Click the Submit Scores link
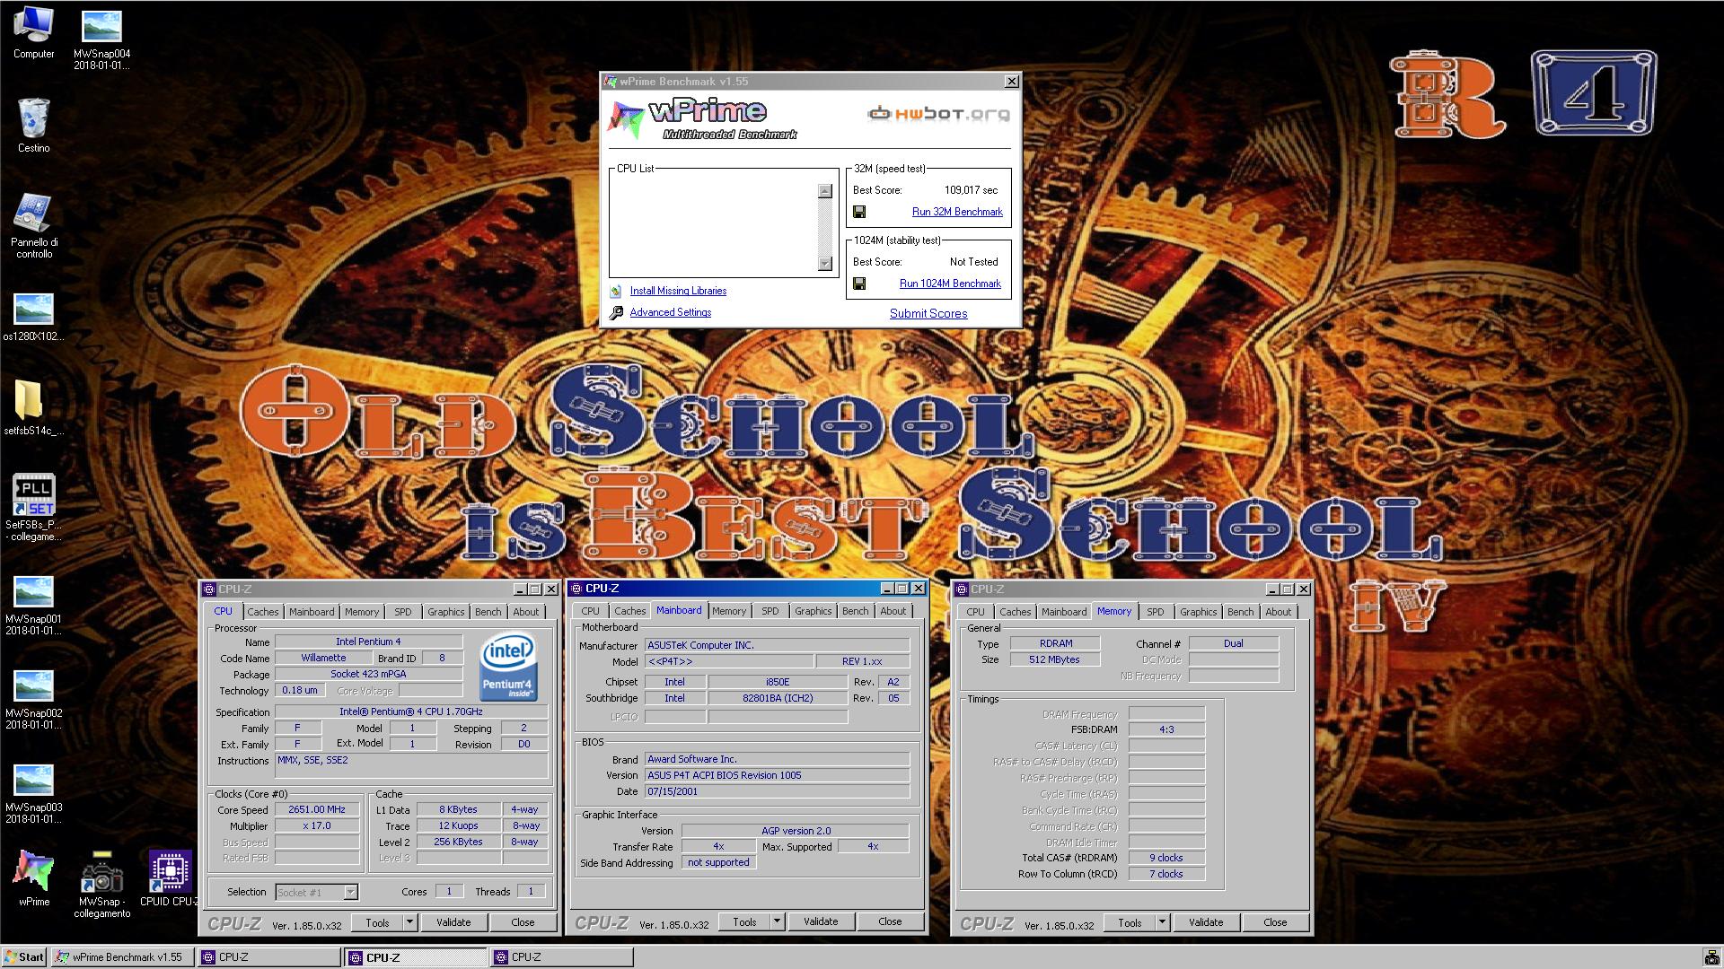This screenshot has width=1724, height=969. (x=928, y=313)
